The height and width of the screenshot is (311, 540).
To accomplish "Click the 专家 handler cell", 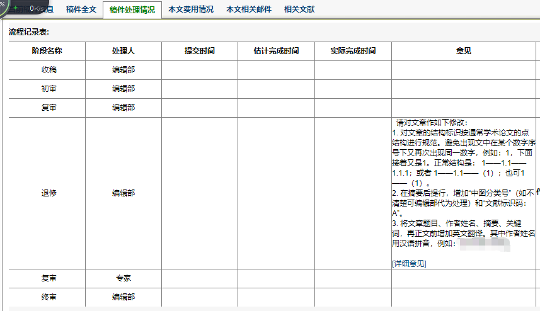I will click(x=124, y=278).
